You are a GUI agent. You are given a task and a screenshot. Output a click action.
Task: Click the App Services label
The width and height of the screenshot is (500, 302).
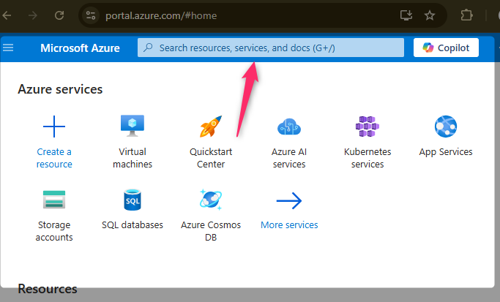446,152
